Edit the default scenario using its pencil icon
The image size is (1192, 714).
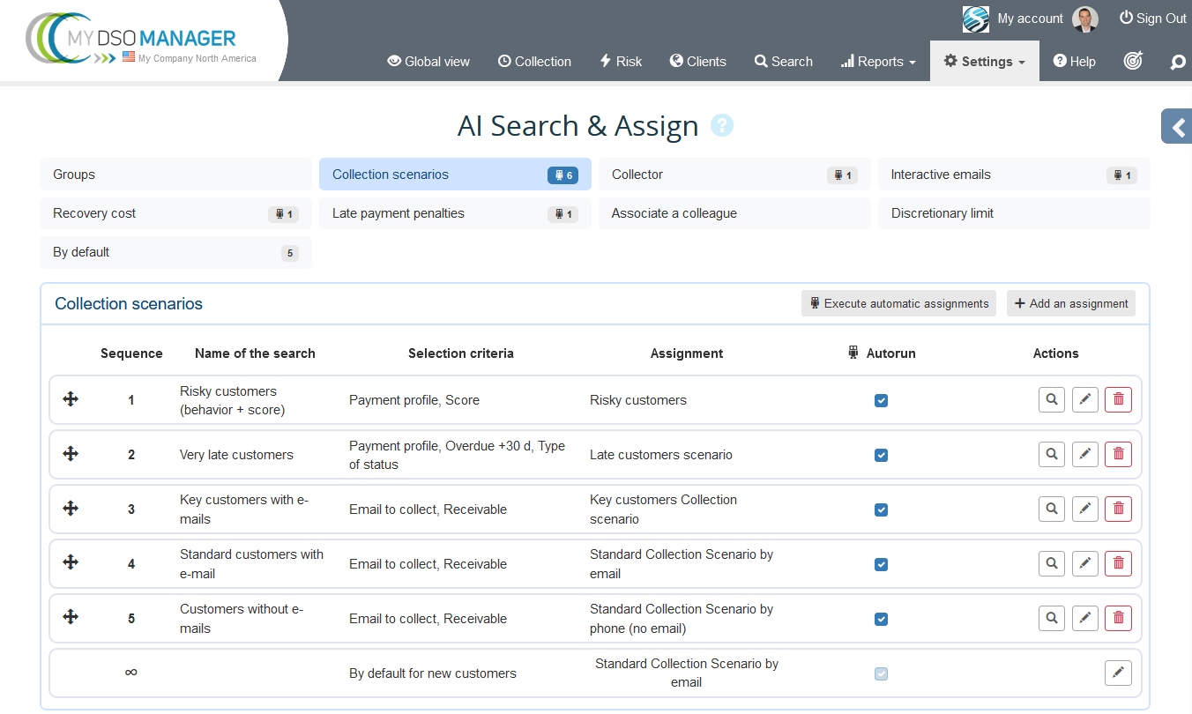click(1117, 673)
